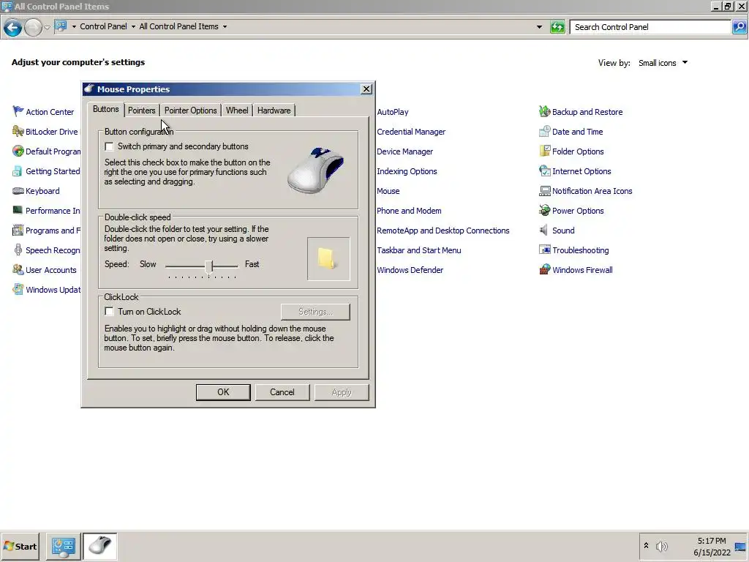Open Taskbar and Start Menu link
Image resolution: width=749 pixels, height=562 pixels.
(x=419, y=250)
